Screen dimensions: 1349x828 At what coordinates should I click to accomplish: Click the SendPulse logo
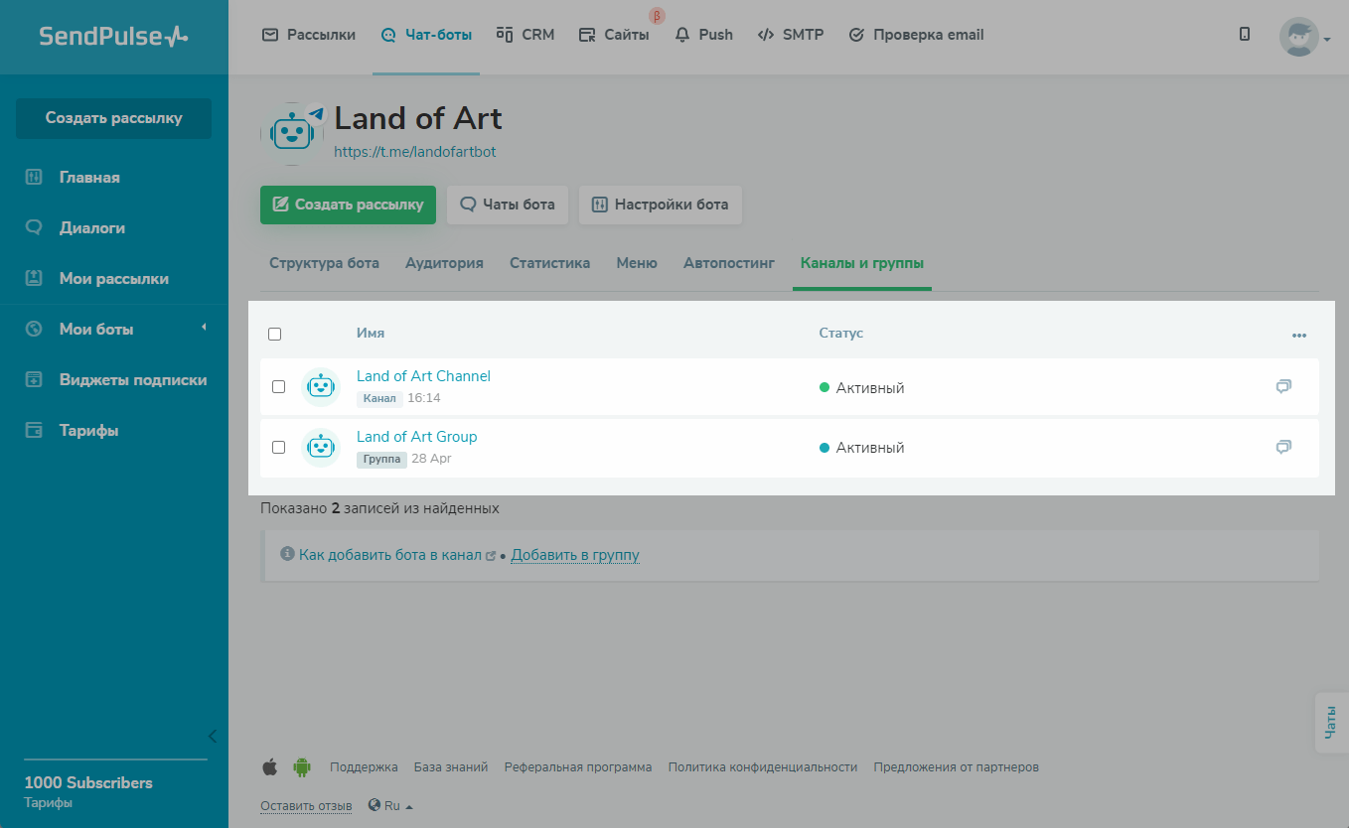pos(113,37)
